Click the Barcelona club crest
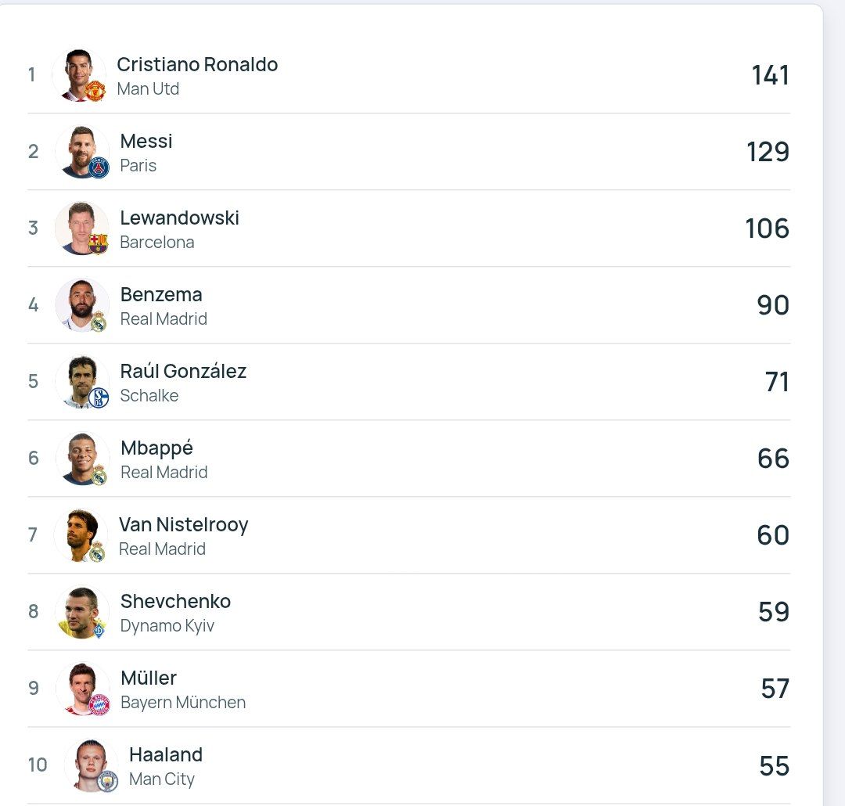Image resolution: width=845 pixels, height=806 pixels. coord(98,244)
